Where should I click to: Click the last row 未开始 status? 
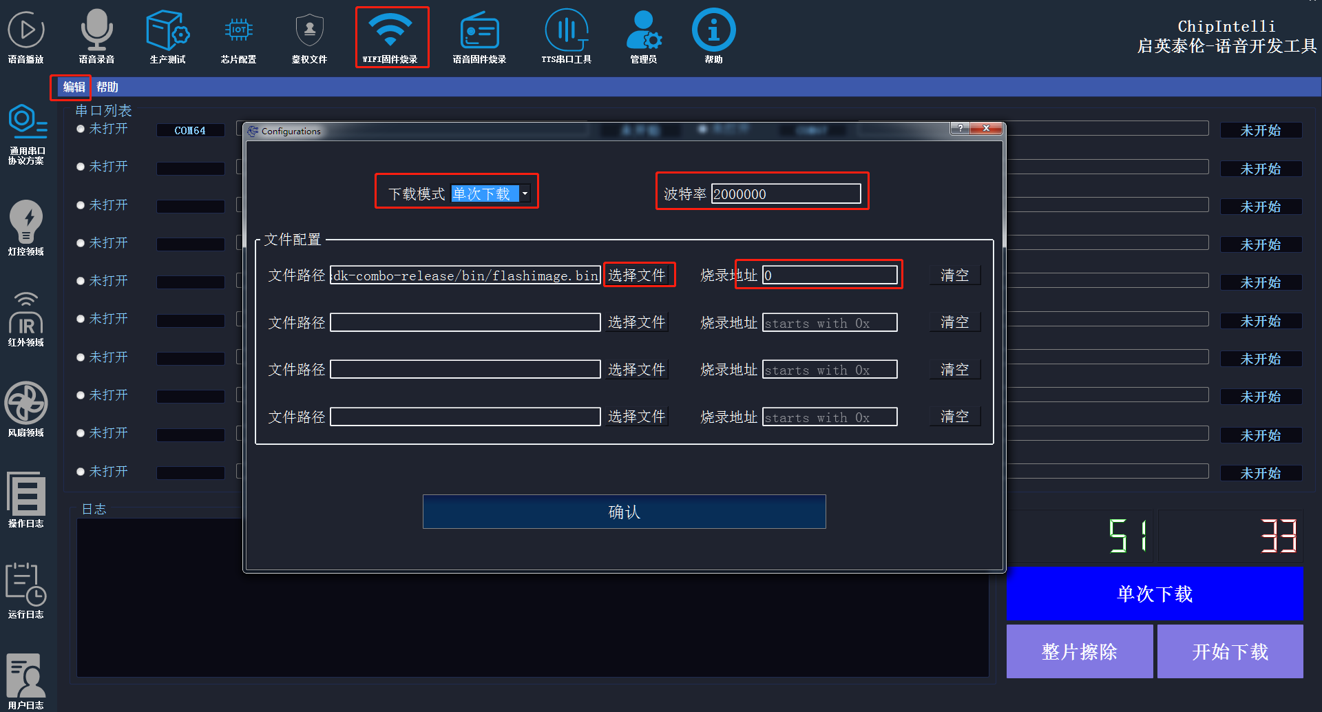pyautogui.click(x=1261, y=473)
